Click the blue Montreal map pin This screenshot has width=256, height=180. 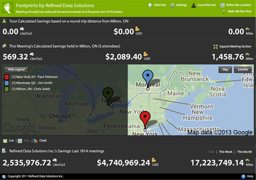[148, 80]
